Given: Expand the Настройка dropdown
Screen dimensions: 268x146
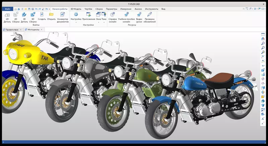Looking at the screenshot, I should (76, 23).
